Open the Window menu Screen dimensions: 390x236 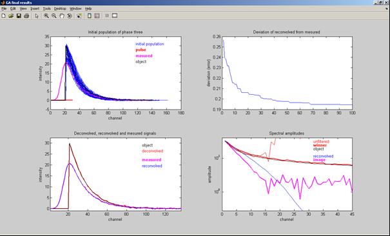pos(75,8)
